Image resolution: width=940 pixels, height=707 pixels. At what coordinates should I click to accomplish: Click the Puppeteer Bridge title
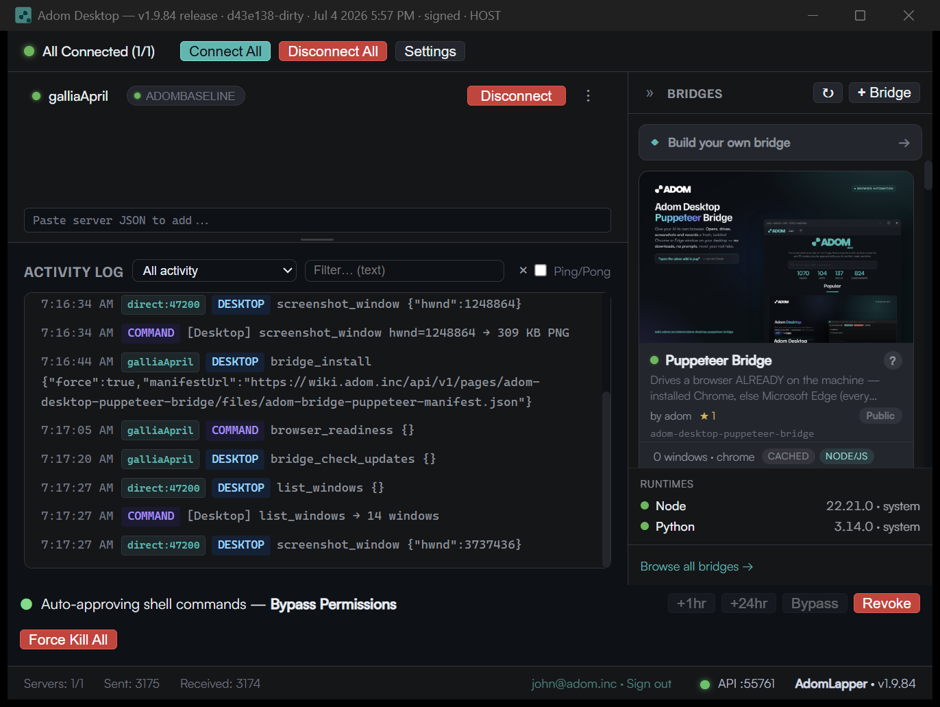coord(718,361)
